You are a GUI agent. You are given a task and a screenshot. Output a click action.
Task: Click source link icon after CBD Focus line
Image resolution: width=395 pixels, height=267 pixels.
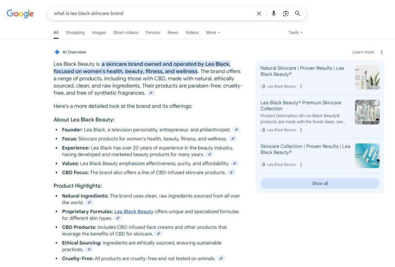pyautogui.click(x=231, y=172)
